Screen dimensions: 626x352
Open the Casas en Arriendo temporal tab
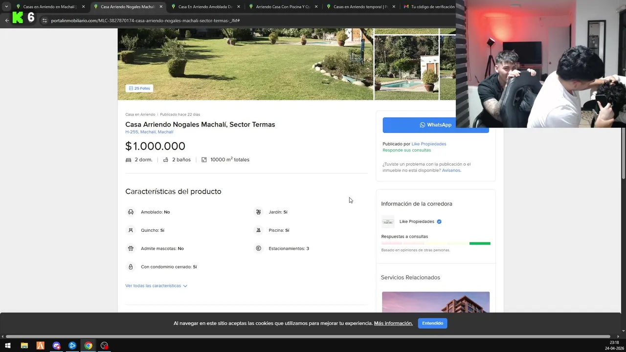[360, 7]
